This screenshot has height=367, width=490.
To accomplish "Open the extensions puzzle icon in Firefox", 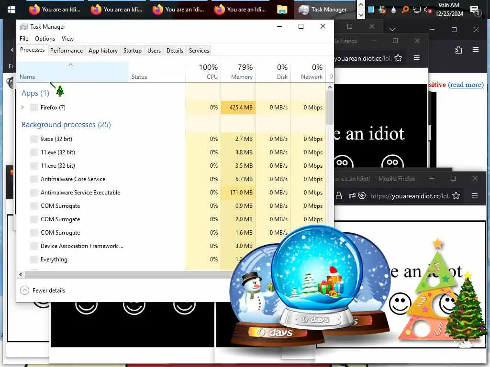I will tap(458, 50).
